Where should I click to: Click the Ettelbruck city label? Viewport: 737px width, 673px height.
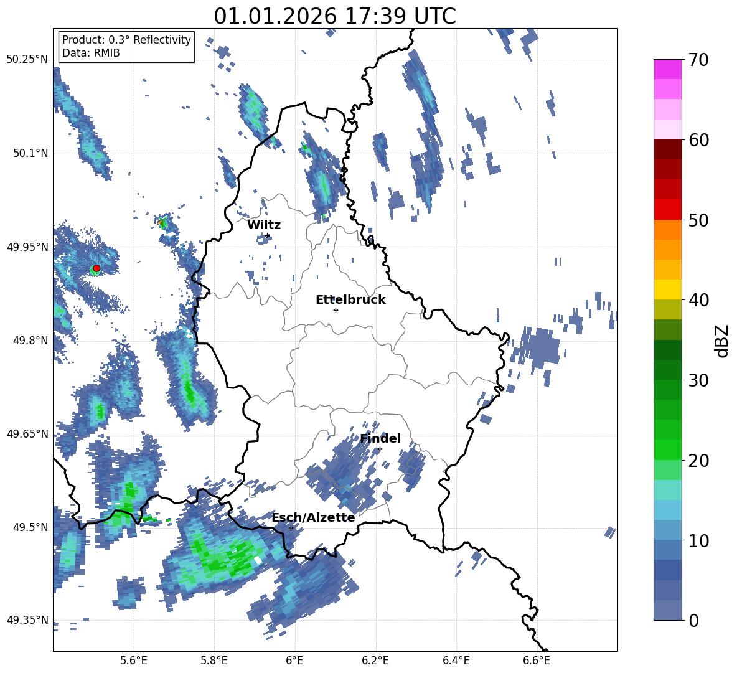350,300
